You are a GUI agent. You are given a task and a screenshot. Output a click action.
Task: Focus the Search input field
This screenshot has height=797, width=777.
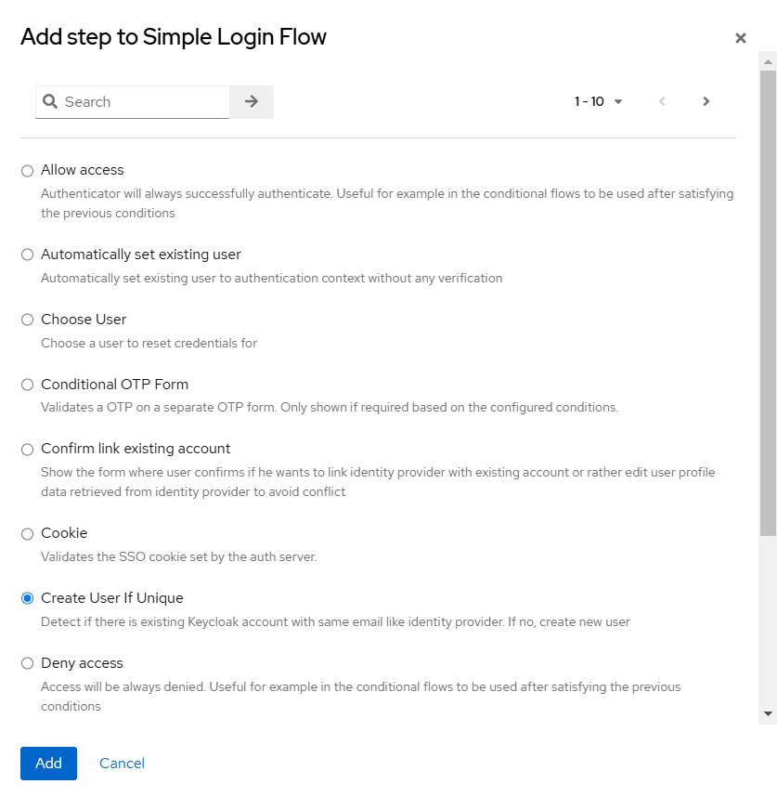point(144,102)
